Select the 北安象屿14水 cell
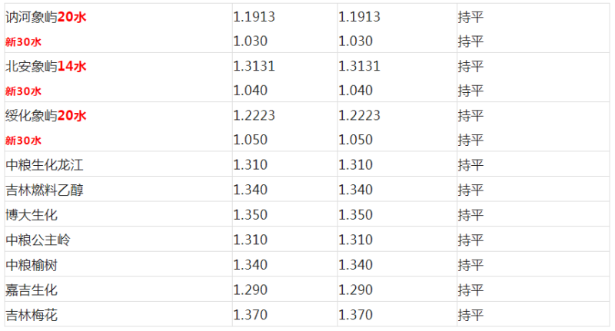 tap(46, 66)
